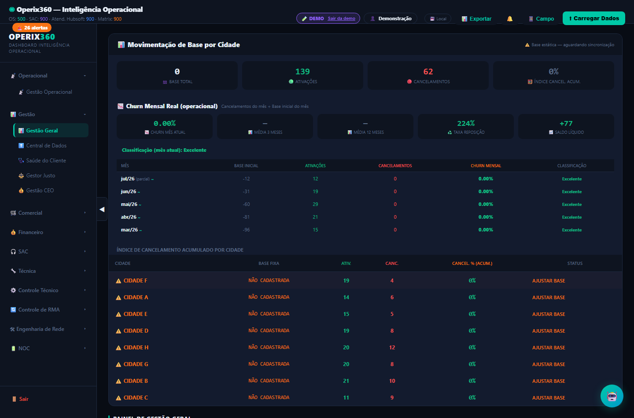Expand the Engenharia de Rede arrow
634x418 pixels.
coord(85,329)
